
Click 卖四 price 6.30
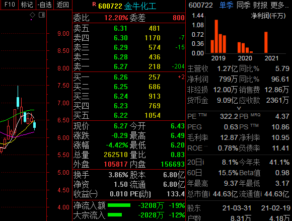pyautogui.click(x=121, y=38)
